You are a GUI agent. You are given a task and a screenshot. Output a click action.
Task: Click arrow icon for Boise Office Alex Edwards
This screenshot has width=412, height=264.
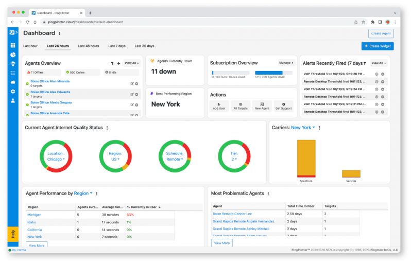pos(136,94)
